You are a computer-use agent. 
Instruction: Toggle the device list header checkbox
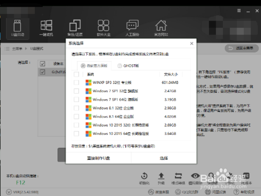(x=42, y=64)
